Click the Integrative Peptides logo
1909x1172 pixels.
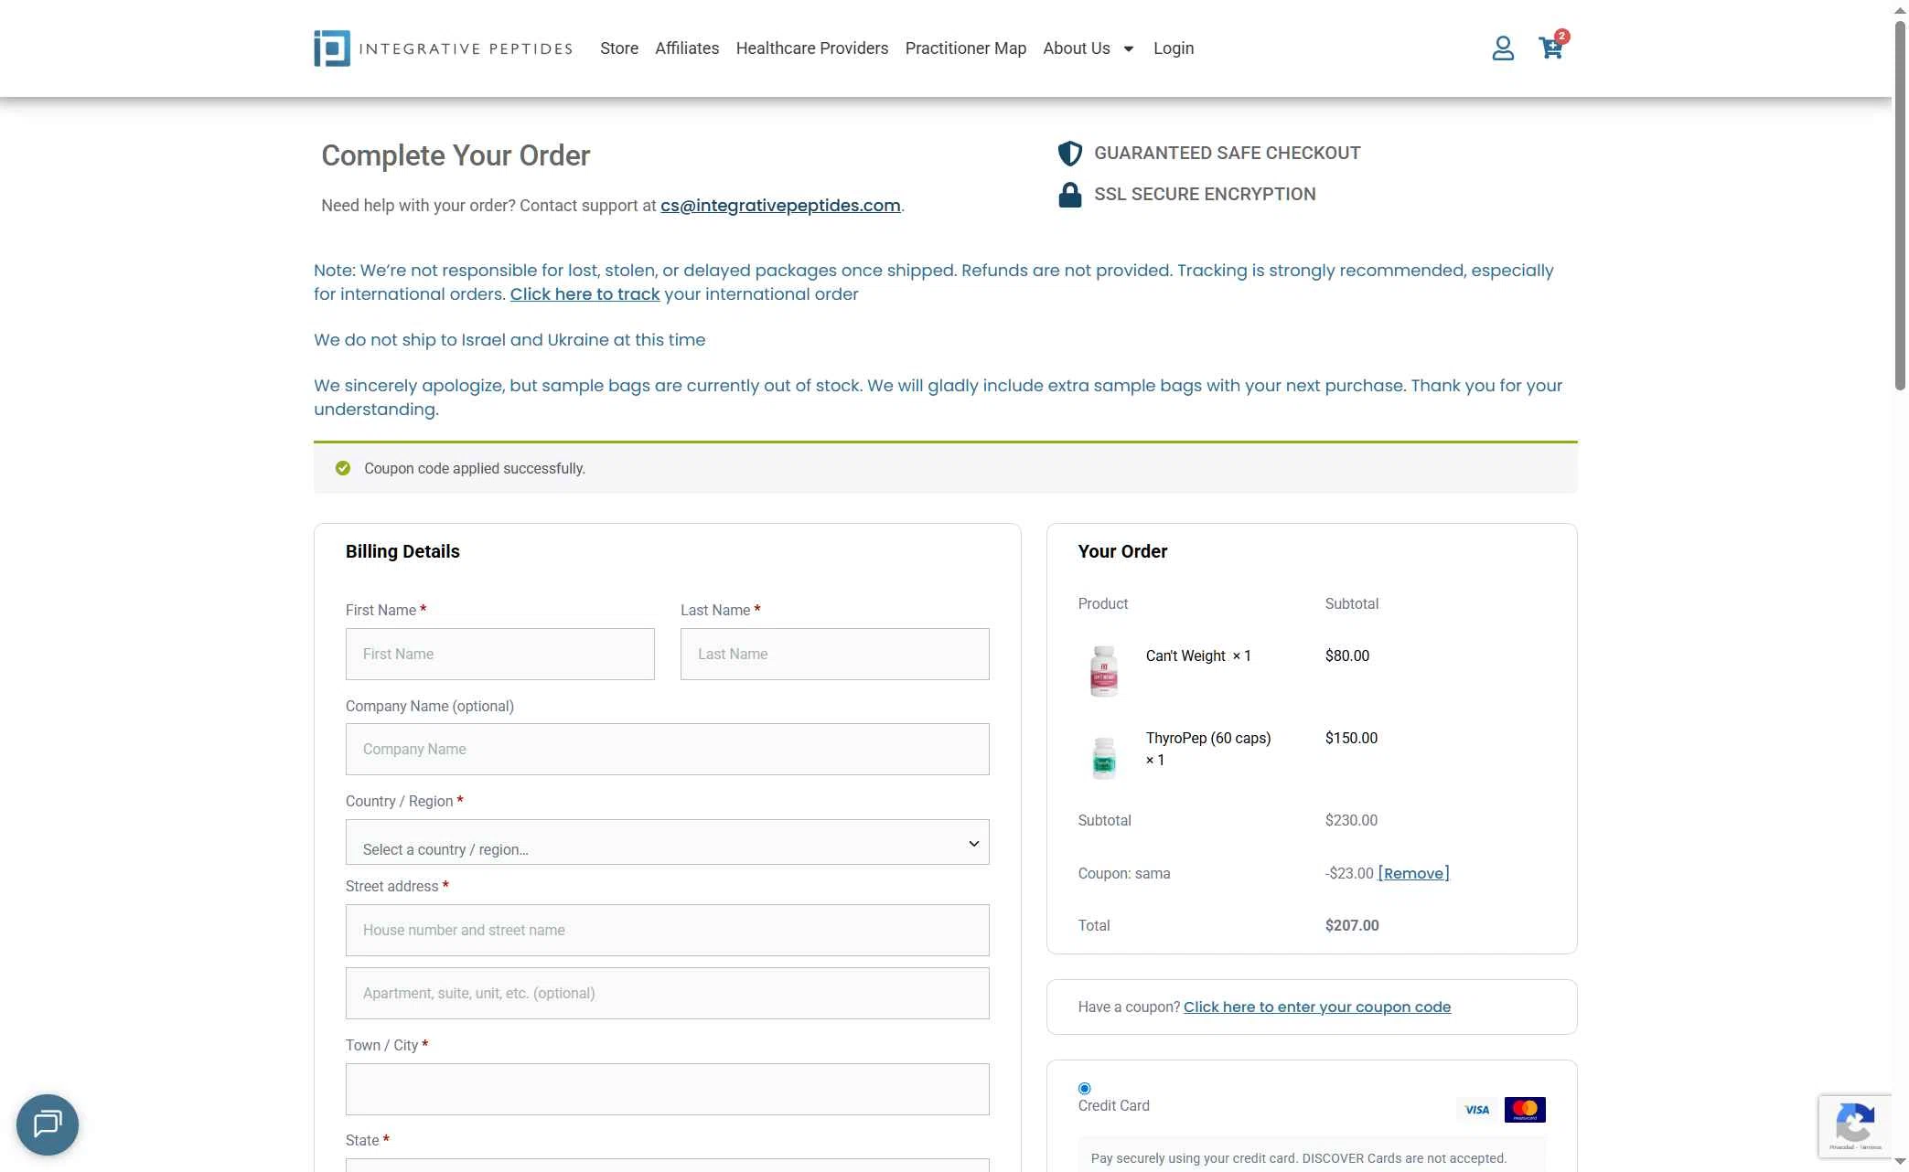443,48
